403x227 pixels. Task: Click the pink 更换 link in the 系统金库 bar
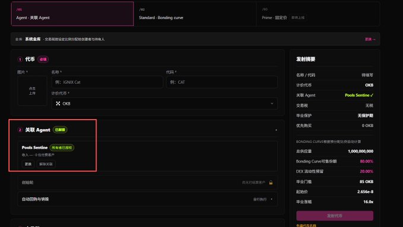[x=370, y=39]
